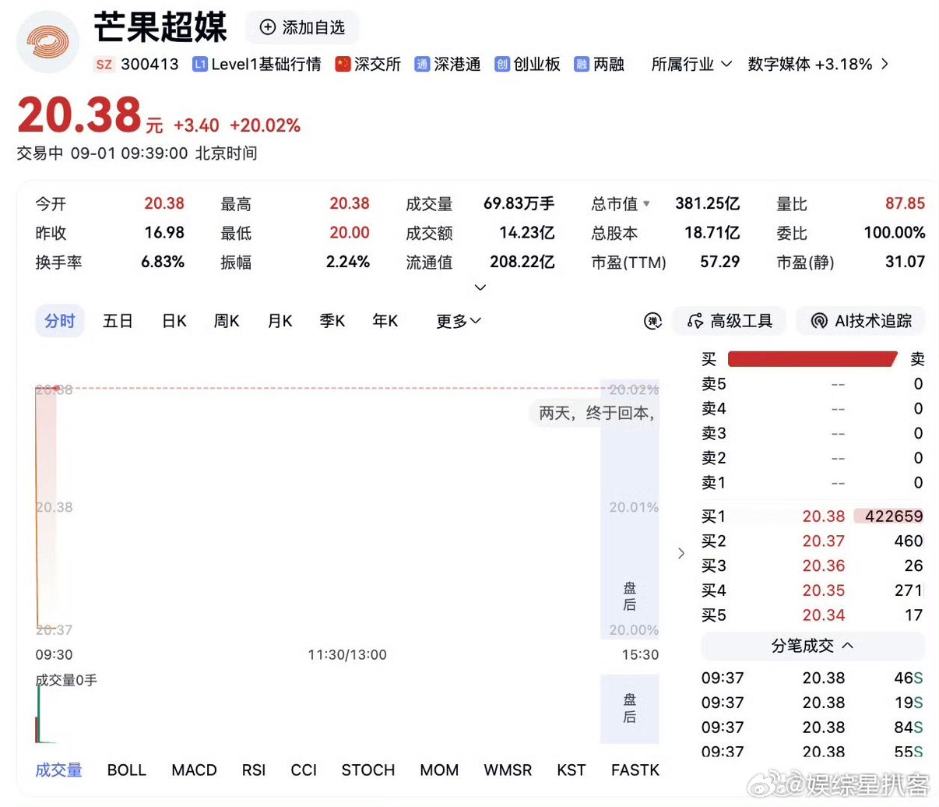Select the WMSR indicator
Viewport: 939px width, 807px height.
508,770
